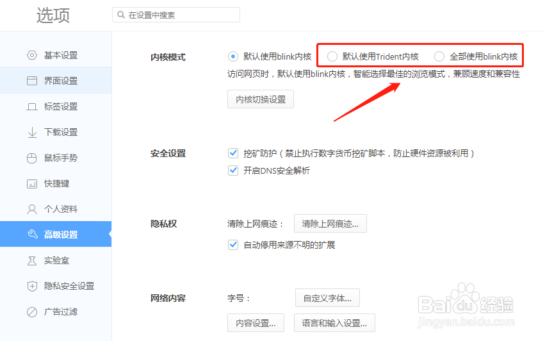This screenshot has height=341, width=545.
Task: Open 实验室 page
Action: (x=56, y=260)
